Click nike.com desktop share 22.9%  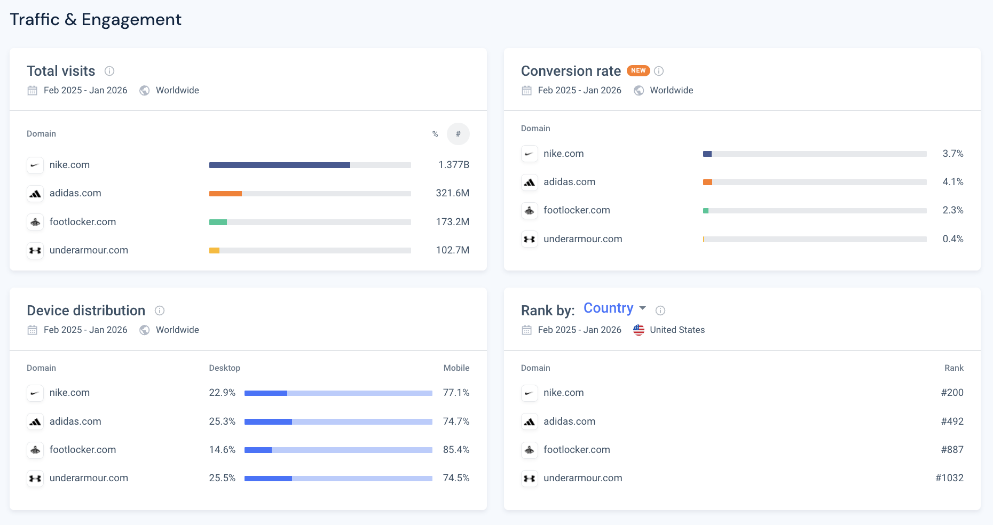[x=222, y=393]
